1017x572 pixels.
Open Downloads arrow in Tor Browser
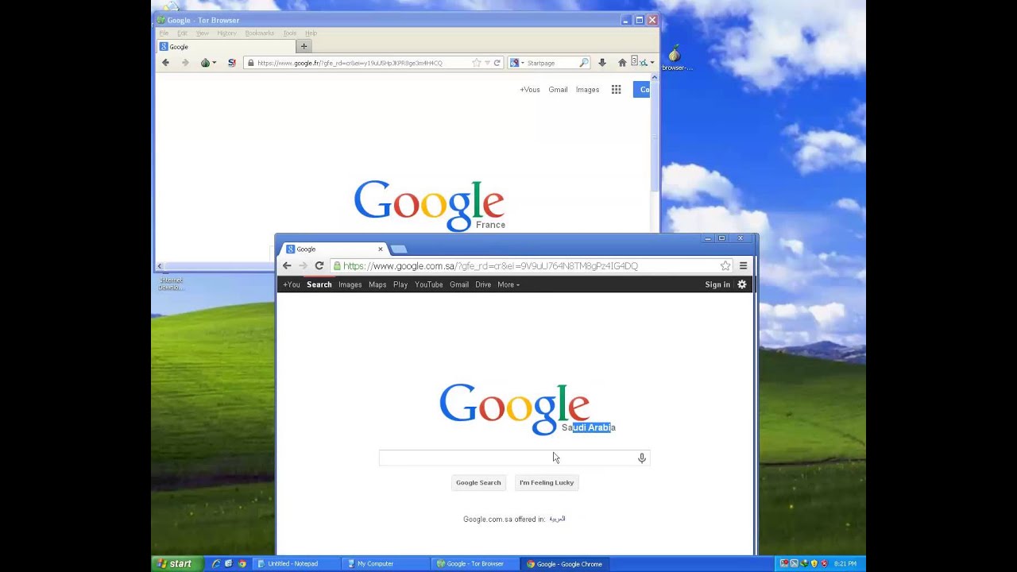pos(602,63)
